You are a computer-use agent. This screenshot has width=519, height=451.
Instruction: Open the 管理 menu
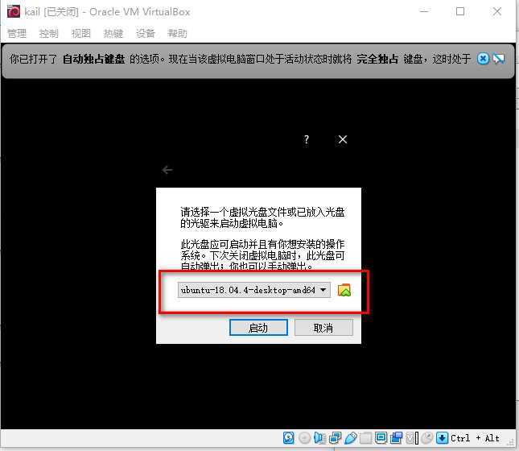click(17, 33)
